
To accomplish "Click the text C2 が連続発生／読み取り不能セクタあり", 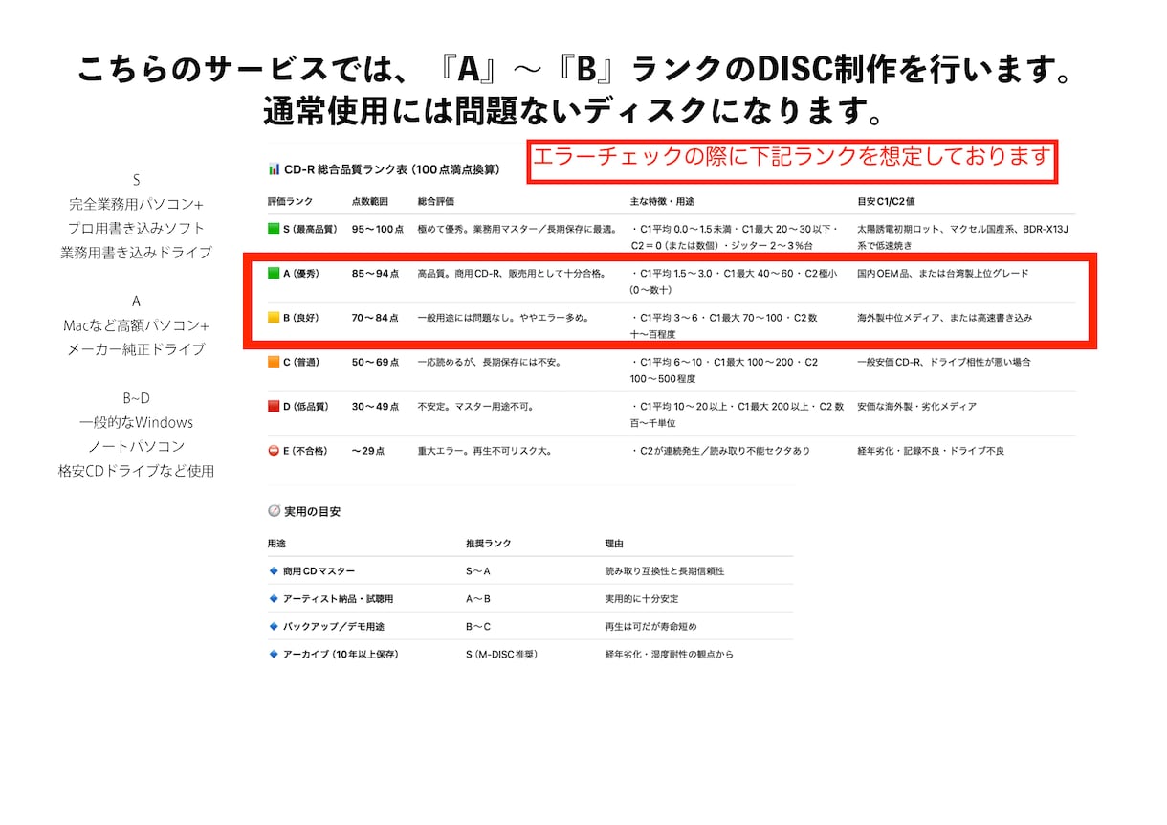I will 725,451.
